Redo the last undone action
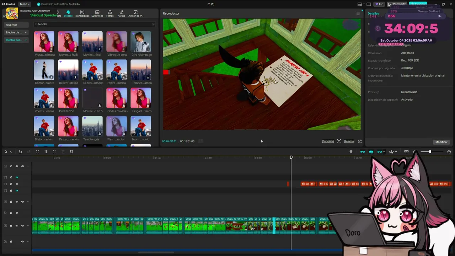The height and width of the screenshot is (256, 455). 29,152
